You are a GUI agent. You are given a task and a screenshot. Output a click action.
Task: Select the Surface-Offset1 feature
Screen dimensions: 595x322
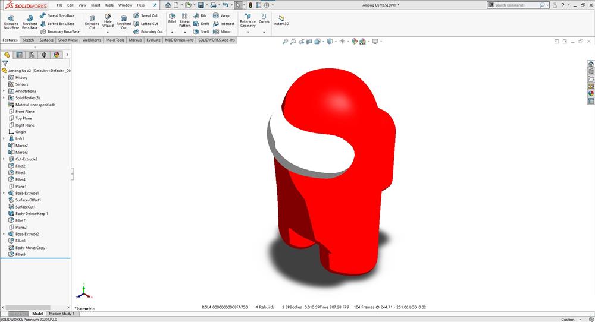tap(24, 200)
